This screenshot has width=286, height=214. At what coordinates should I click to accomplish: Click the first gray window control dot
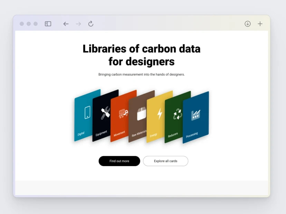click(x=22, y=24)
